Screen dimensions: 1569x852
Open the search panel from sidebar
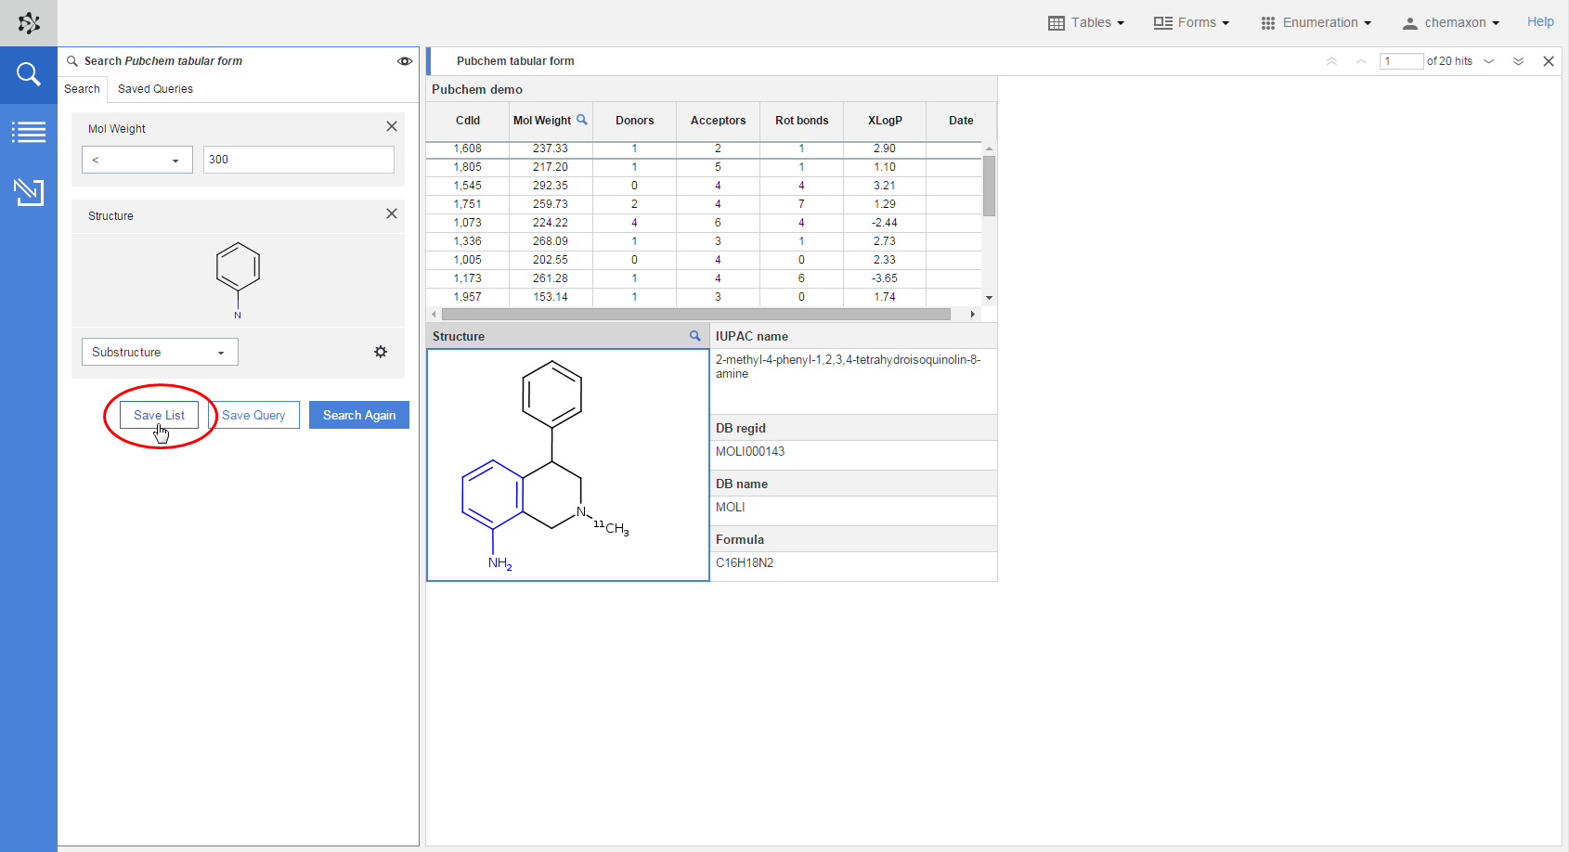(29, 74)
